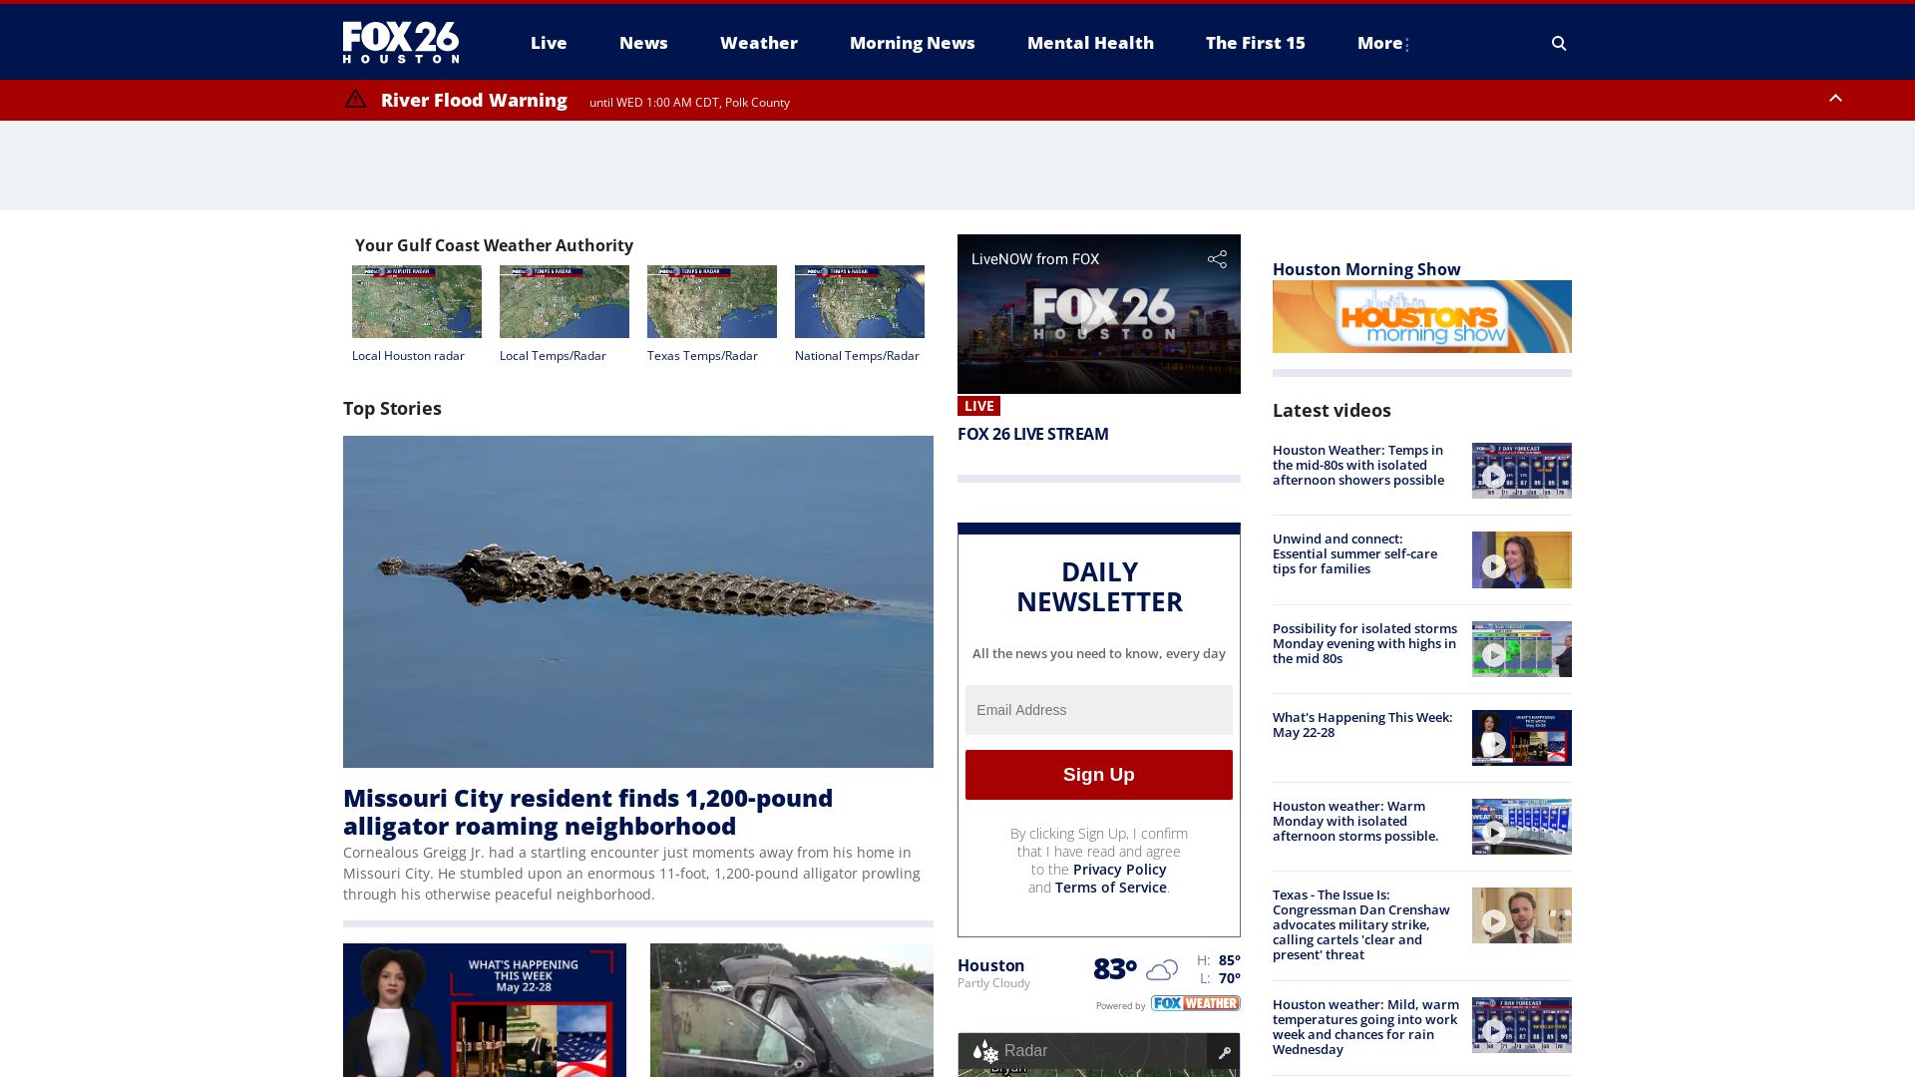Play the FOX 26 live stream video

[1099, 316]
